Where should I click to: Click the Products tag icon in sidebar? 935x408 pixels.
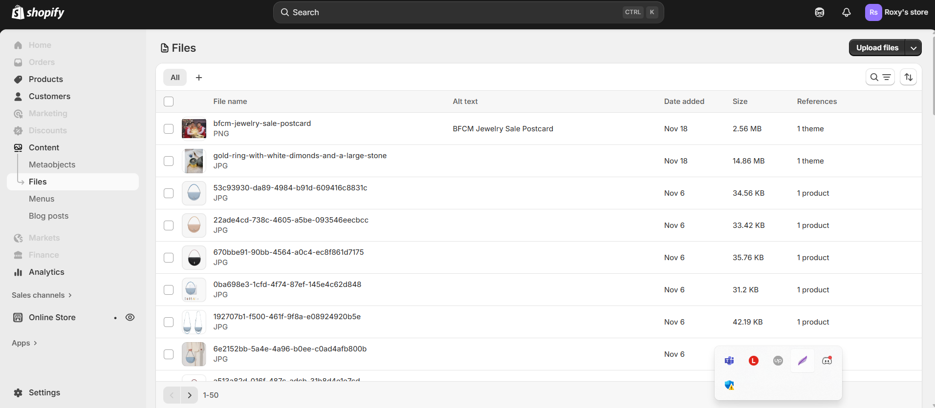point(18,80)
